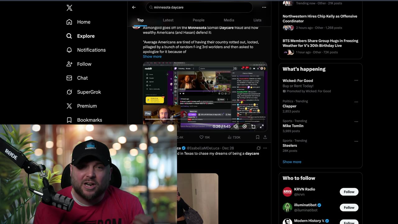The height and width of the screenshot is (224, 398).
Task: Open search settings three-dot menu
Action: coord(264,7)
